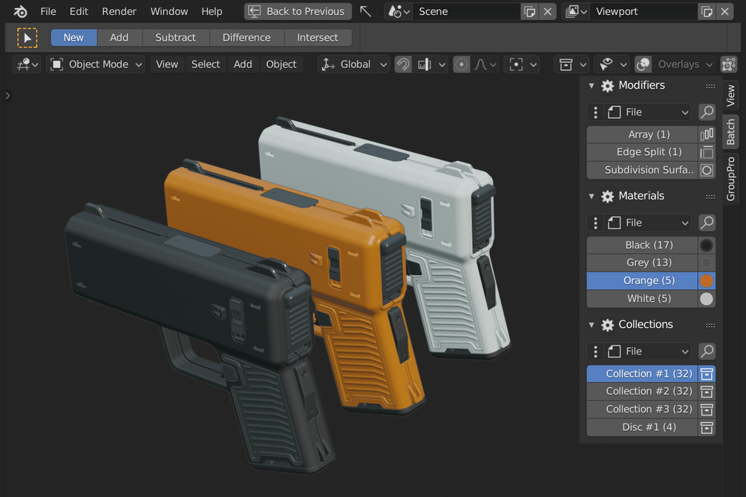Screen dimensions: 746x497
Task: Collapse the Collections panel
Action: 592,325
